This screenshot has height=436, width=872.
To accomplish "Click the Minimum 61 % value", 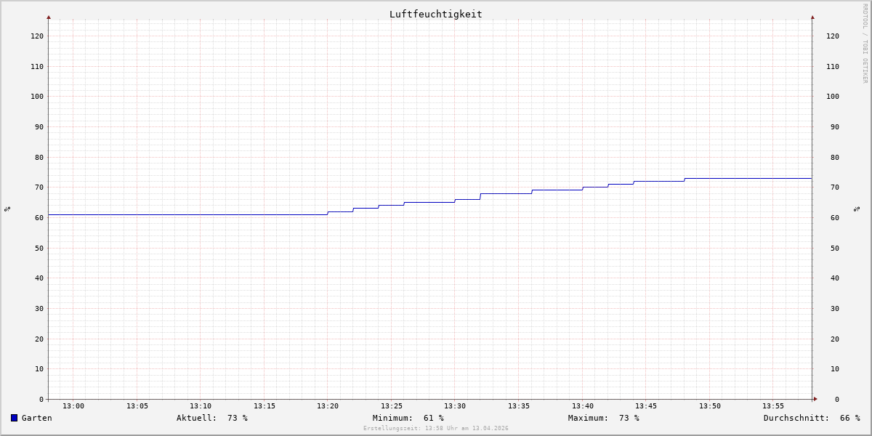I will (433, 418).
